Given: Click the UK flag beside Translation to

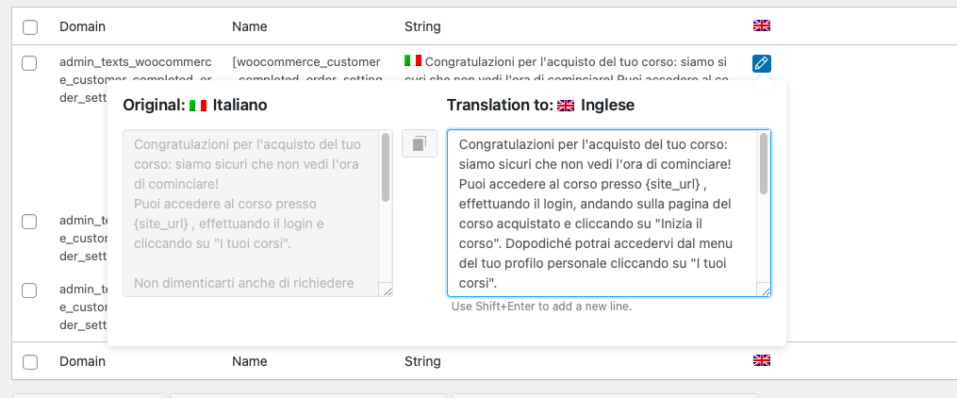Looking at the screenshot, I should pos(566,106).
